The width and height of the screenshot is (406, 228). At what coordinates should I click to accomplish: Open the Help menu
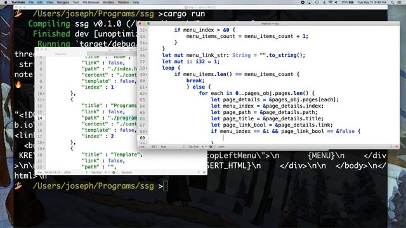click(136, 3)
